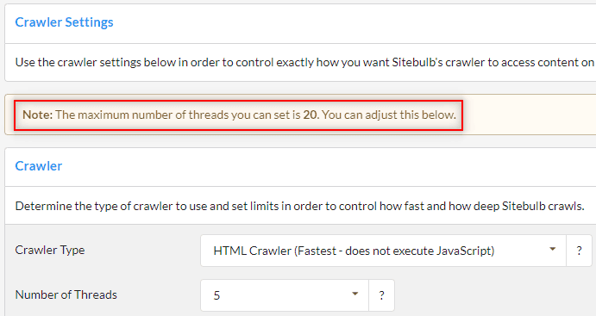The height and width of the screenshot is (316, 596).
Task: Click the Crawler Type label
Action: point(50,251)
